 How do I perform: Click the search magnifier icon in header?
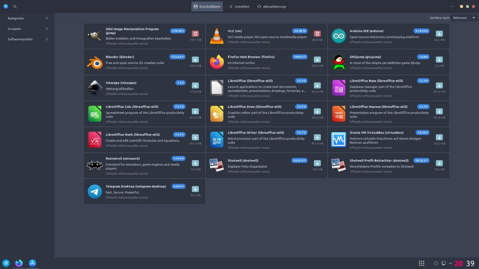point(15,7)
